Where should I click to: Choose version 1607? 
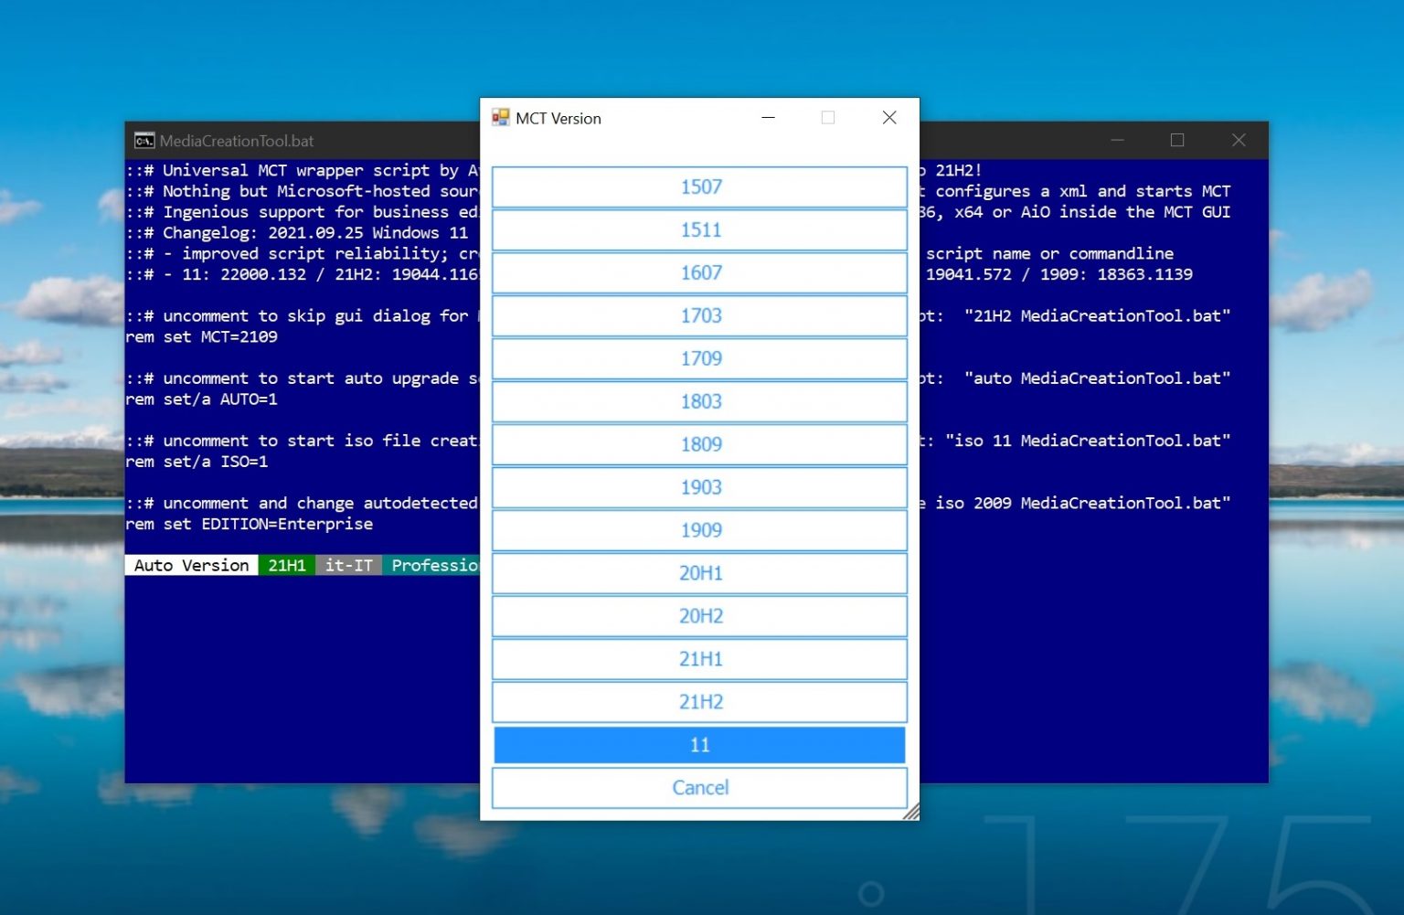tap(699, 272)
